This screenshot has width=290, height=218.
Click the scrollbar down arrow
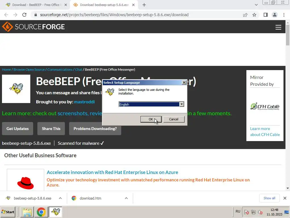[288, 188]
